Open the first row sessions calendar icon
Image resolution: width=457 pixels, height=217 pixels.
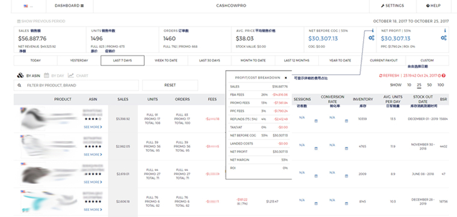click(316, 121)
